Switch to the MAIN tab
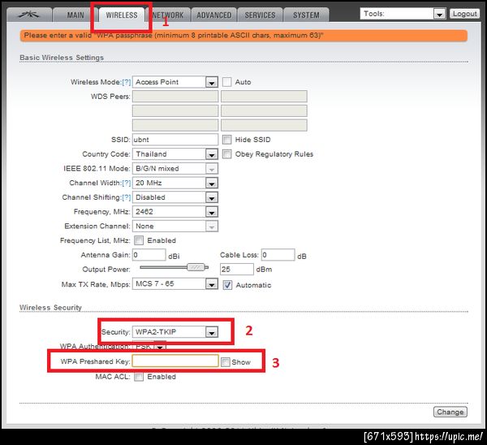487x445 pixels. 75,15
